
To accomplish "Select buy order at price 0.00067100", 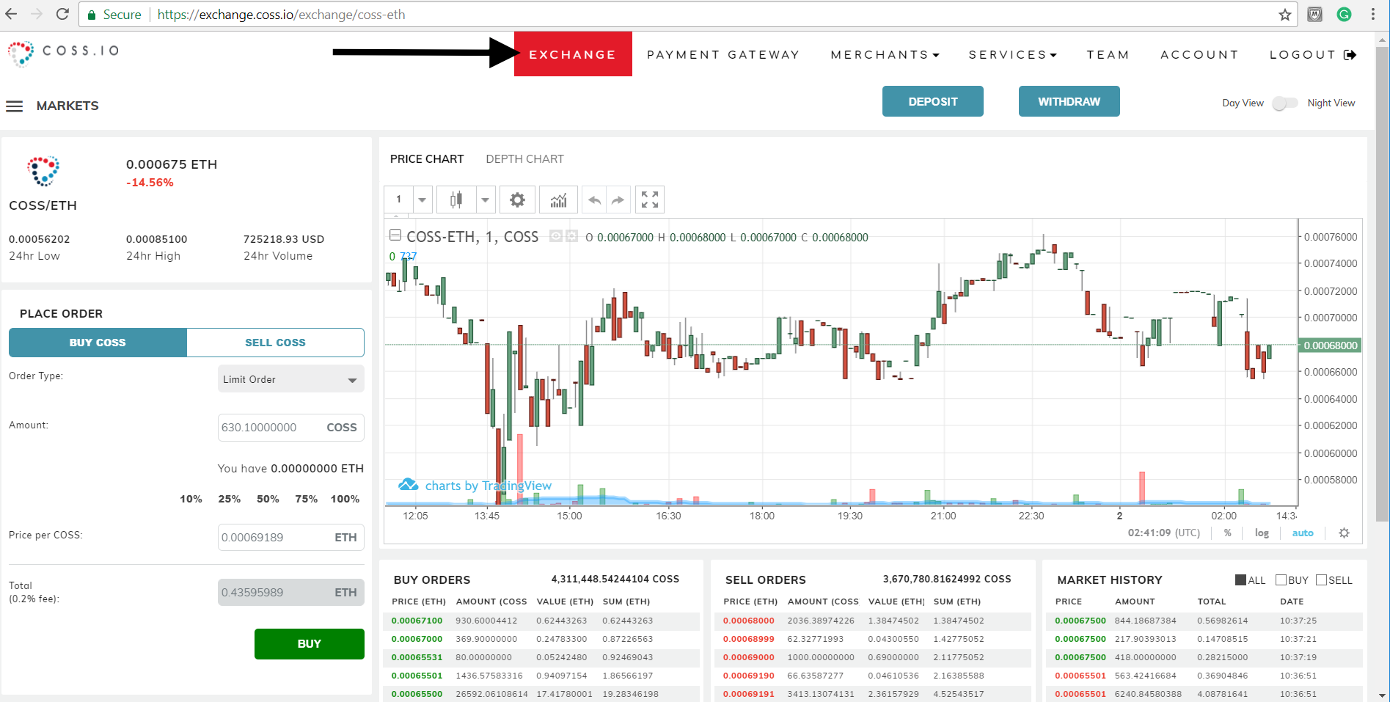I will point(541,621).
